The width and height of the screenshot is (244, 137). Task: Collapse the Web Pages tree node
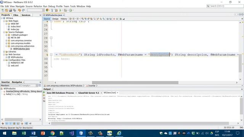coord(4,21)
